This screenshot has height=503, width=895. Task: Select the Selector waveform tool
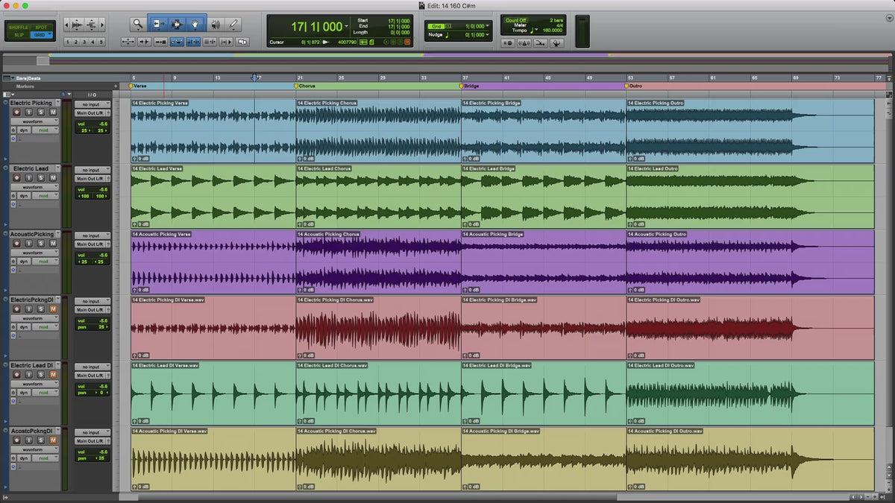pos(177,25)
